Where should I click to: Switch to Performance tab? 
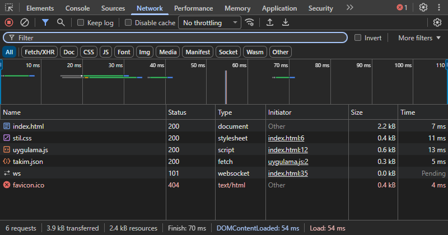[193, 8]
